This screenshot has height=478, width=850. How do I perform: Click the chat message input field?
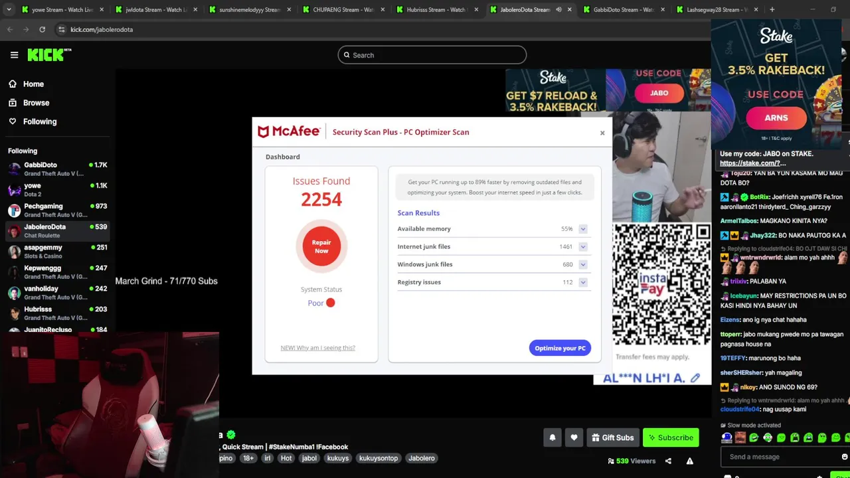coord(781,457)
